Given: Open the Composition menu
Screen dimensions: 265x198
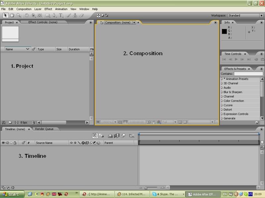Looking at the screenshot, I should point(24,9).
